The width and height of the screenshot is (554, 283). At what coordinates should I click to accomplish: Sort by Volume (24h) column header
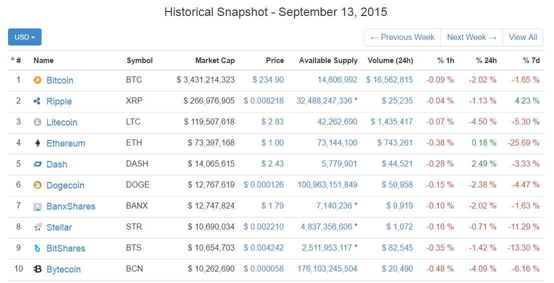(x=390, y=60)
